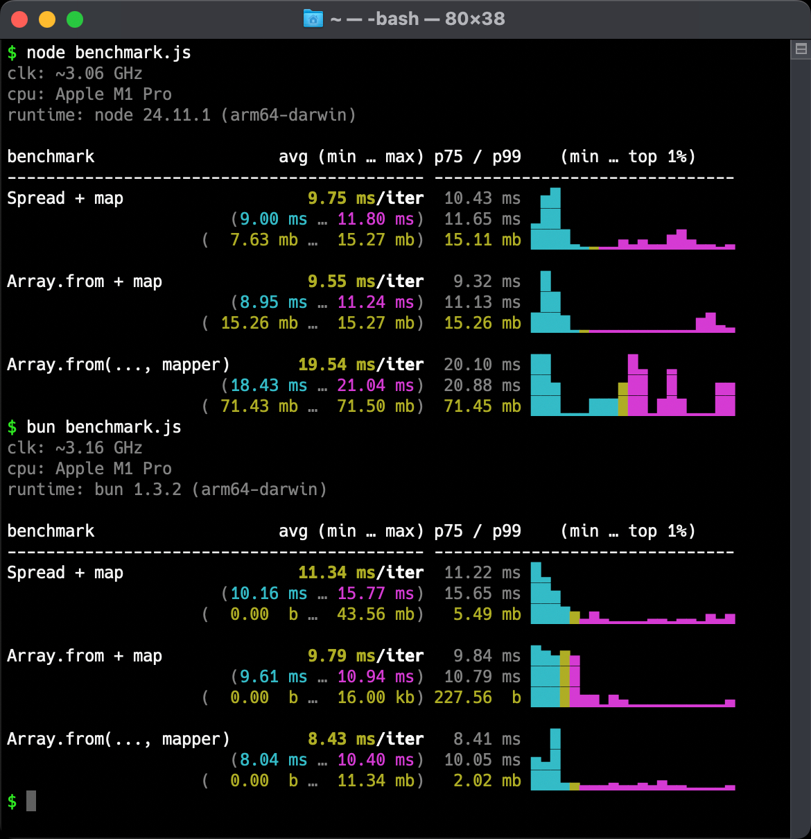Click the "bun benchmark.js" command text
The height and width of the screenshot is (839, 811).
click(103, 427)
